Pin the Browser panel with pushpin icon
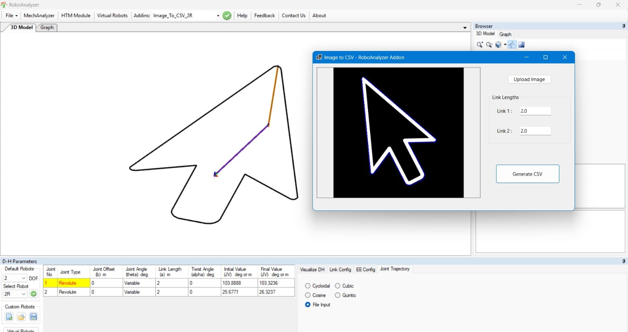This screenshot has width=628, height=332. coord(624,26)
